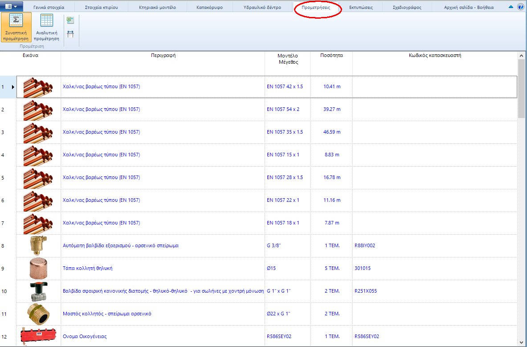Click the column width fit icon
The width and height of the screenshot is (527, 347).
pyautogui.click(x=70, y=34)
